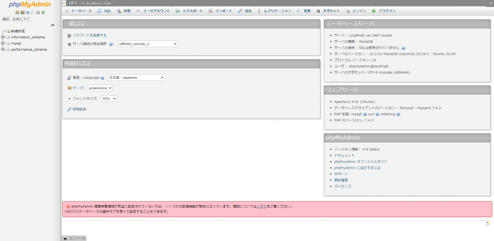Click the new database icon beside 新規作成
Image resolution: width=494 pixels, height=241 pixels.
click(x=9, y=31)
